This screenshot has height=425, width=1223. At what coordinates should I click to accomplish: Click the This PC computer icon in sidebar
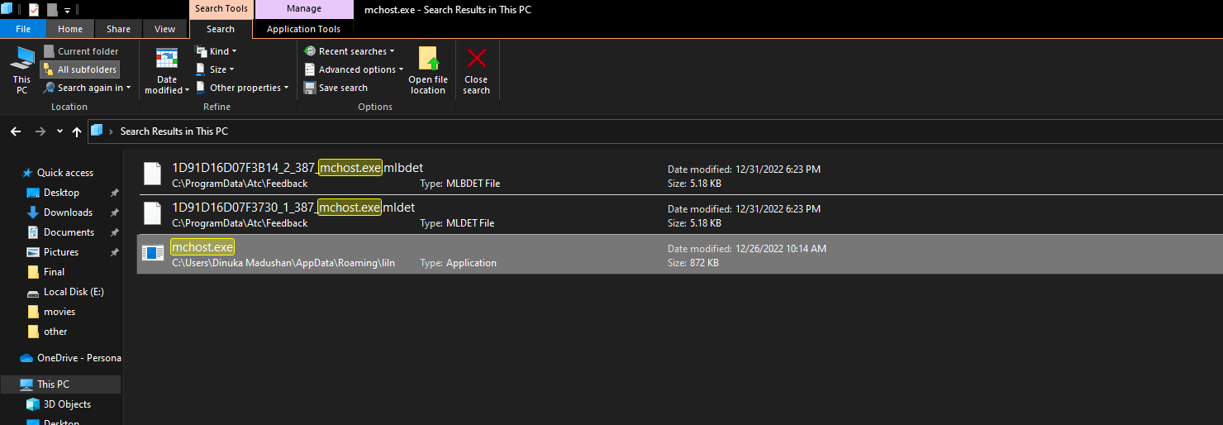point(26,384)
